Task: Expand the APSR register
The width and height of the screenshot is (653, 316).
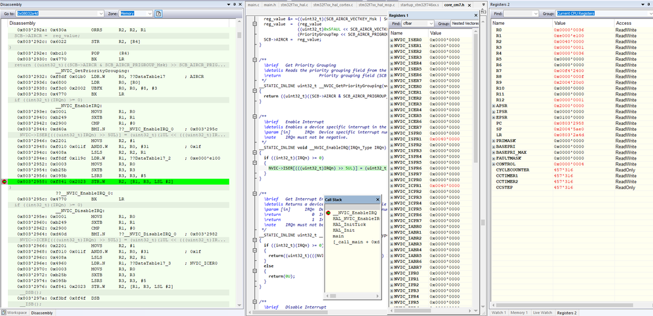Action: tap(494, 106)
